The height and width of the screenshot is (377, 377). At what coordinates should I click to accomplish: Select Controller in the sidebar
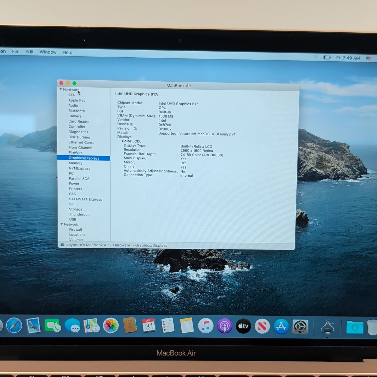point(77,127)
